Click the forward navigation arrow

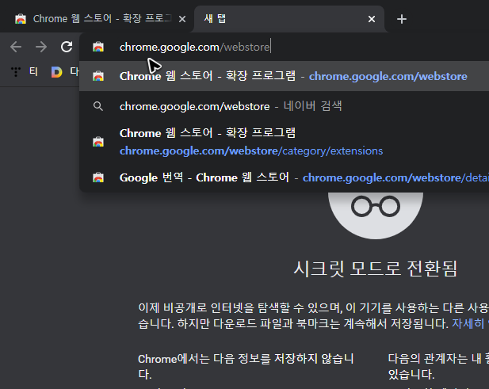pyautogui.click(x=41, y=47)
